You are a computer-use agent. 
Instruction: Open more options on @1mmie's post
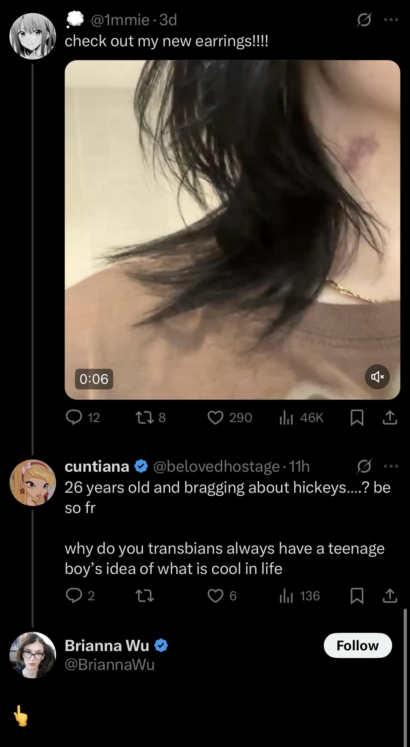click(391, 20)
